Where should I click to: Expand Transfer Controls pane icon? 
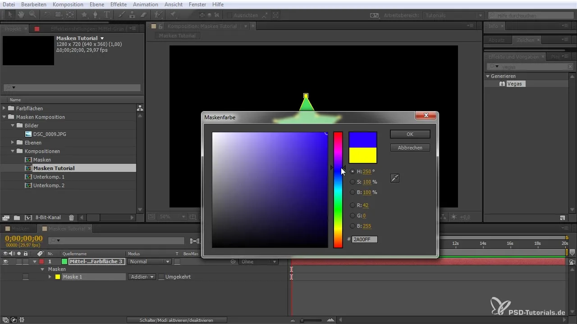14,320
